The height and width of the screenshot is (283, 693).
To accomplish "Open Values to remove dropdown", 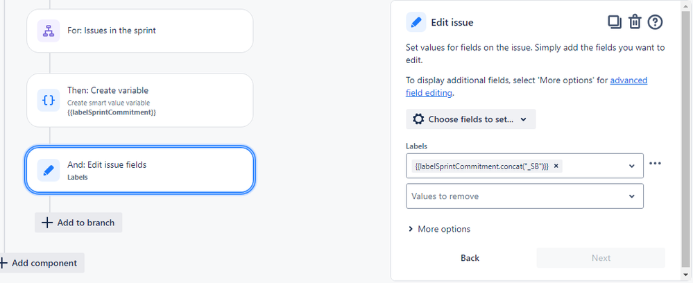I will [524, 196].
